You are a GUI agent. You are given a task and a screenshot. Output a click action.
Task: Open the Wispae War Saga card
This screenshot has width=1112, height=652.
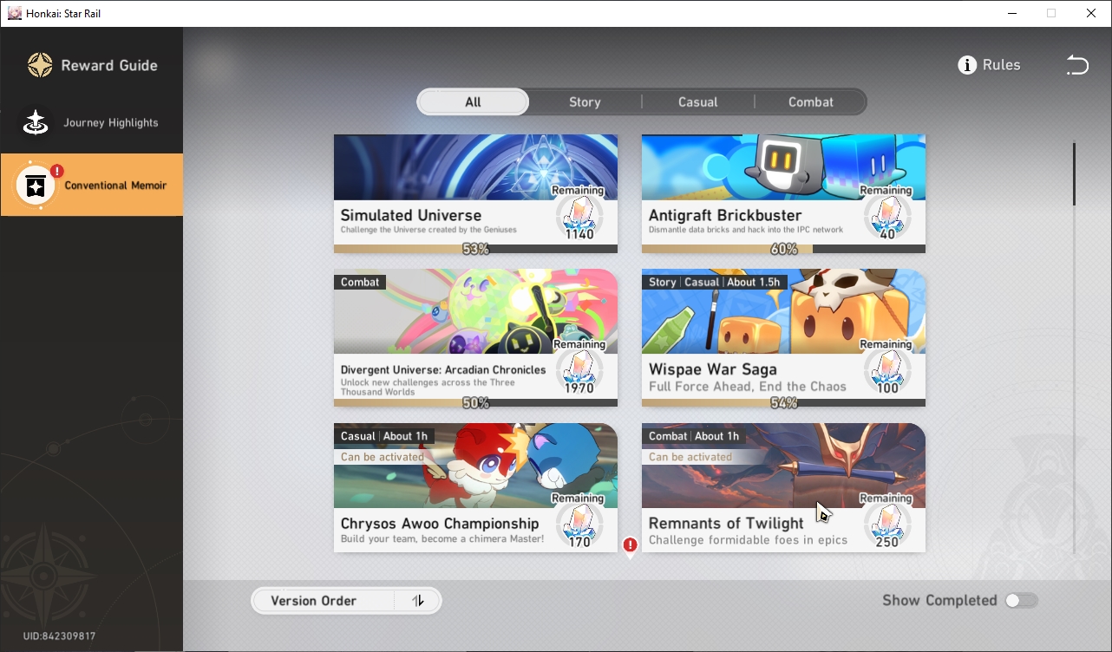(783, 337)
